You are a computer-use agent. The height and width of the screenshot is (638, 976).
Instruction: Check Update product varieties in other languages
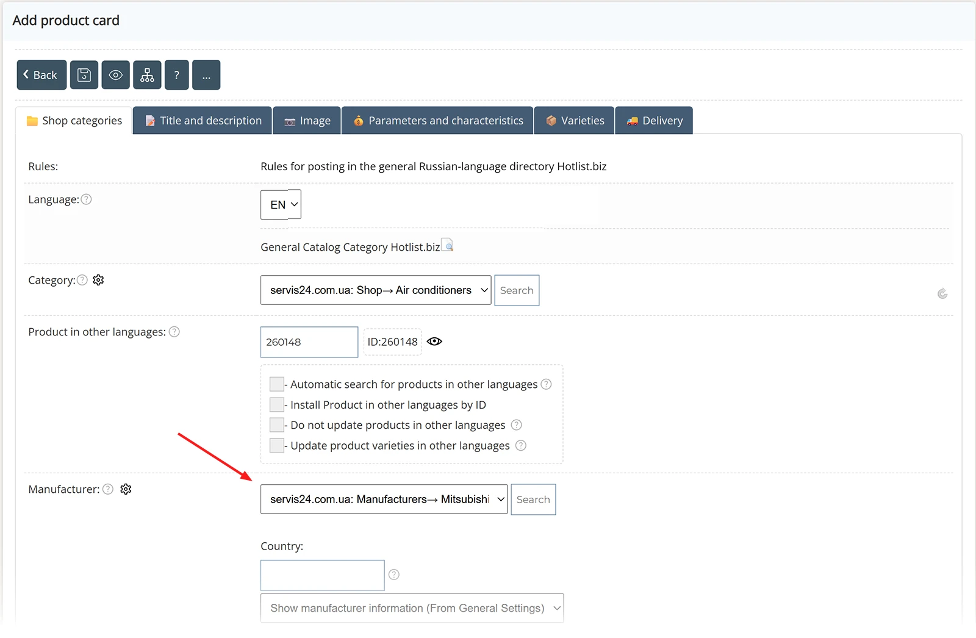[277, 445]
